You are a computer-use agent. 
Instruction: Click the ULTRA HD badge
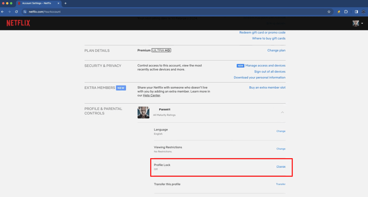pyautogui.click(x=161, y=50)
